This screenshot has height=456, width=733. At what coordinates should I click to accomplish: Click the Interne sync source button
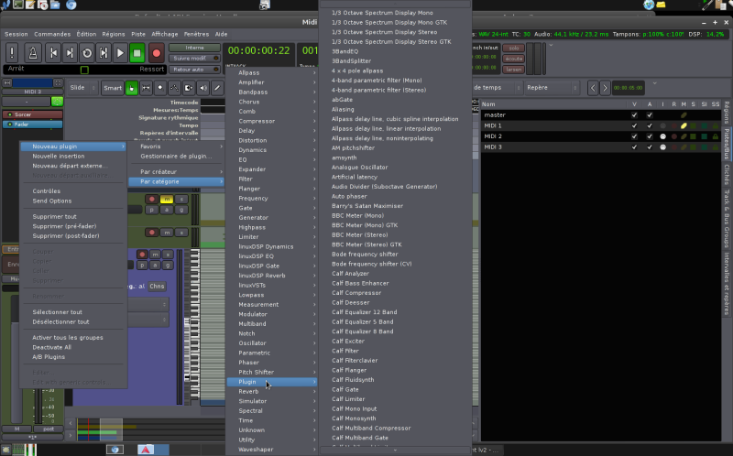[x=194, y=48]
